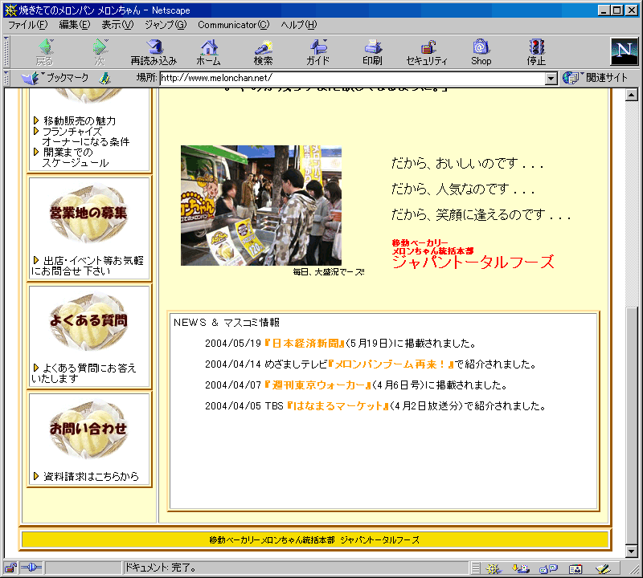Reload the page with 再読み込み
643x578 pixels.
pos(154,52)
